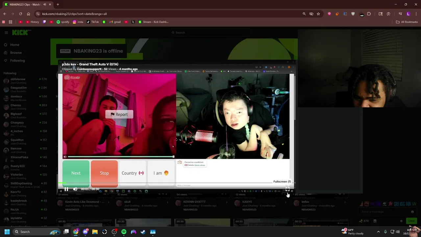Open the insta bookmark

click(x=78, y=22)
